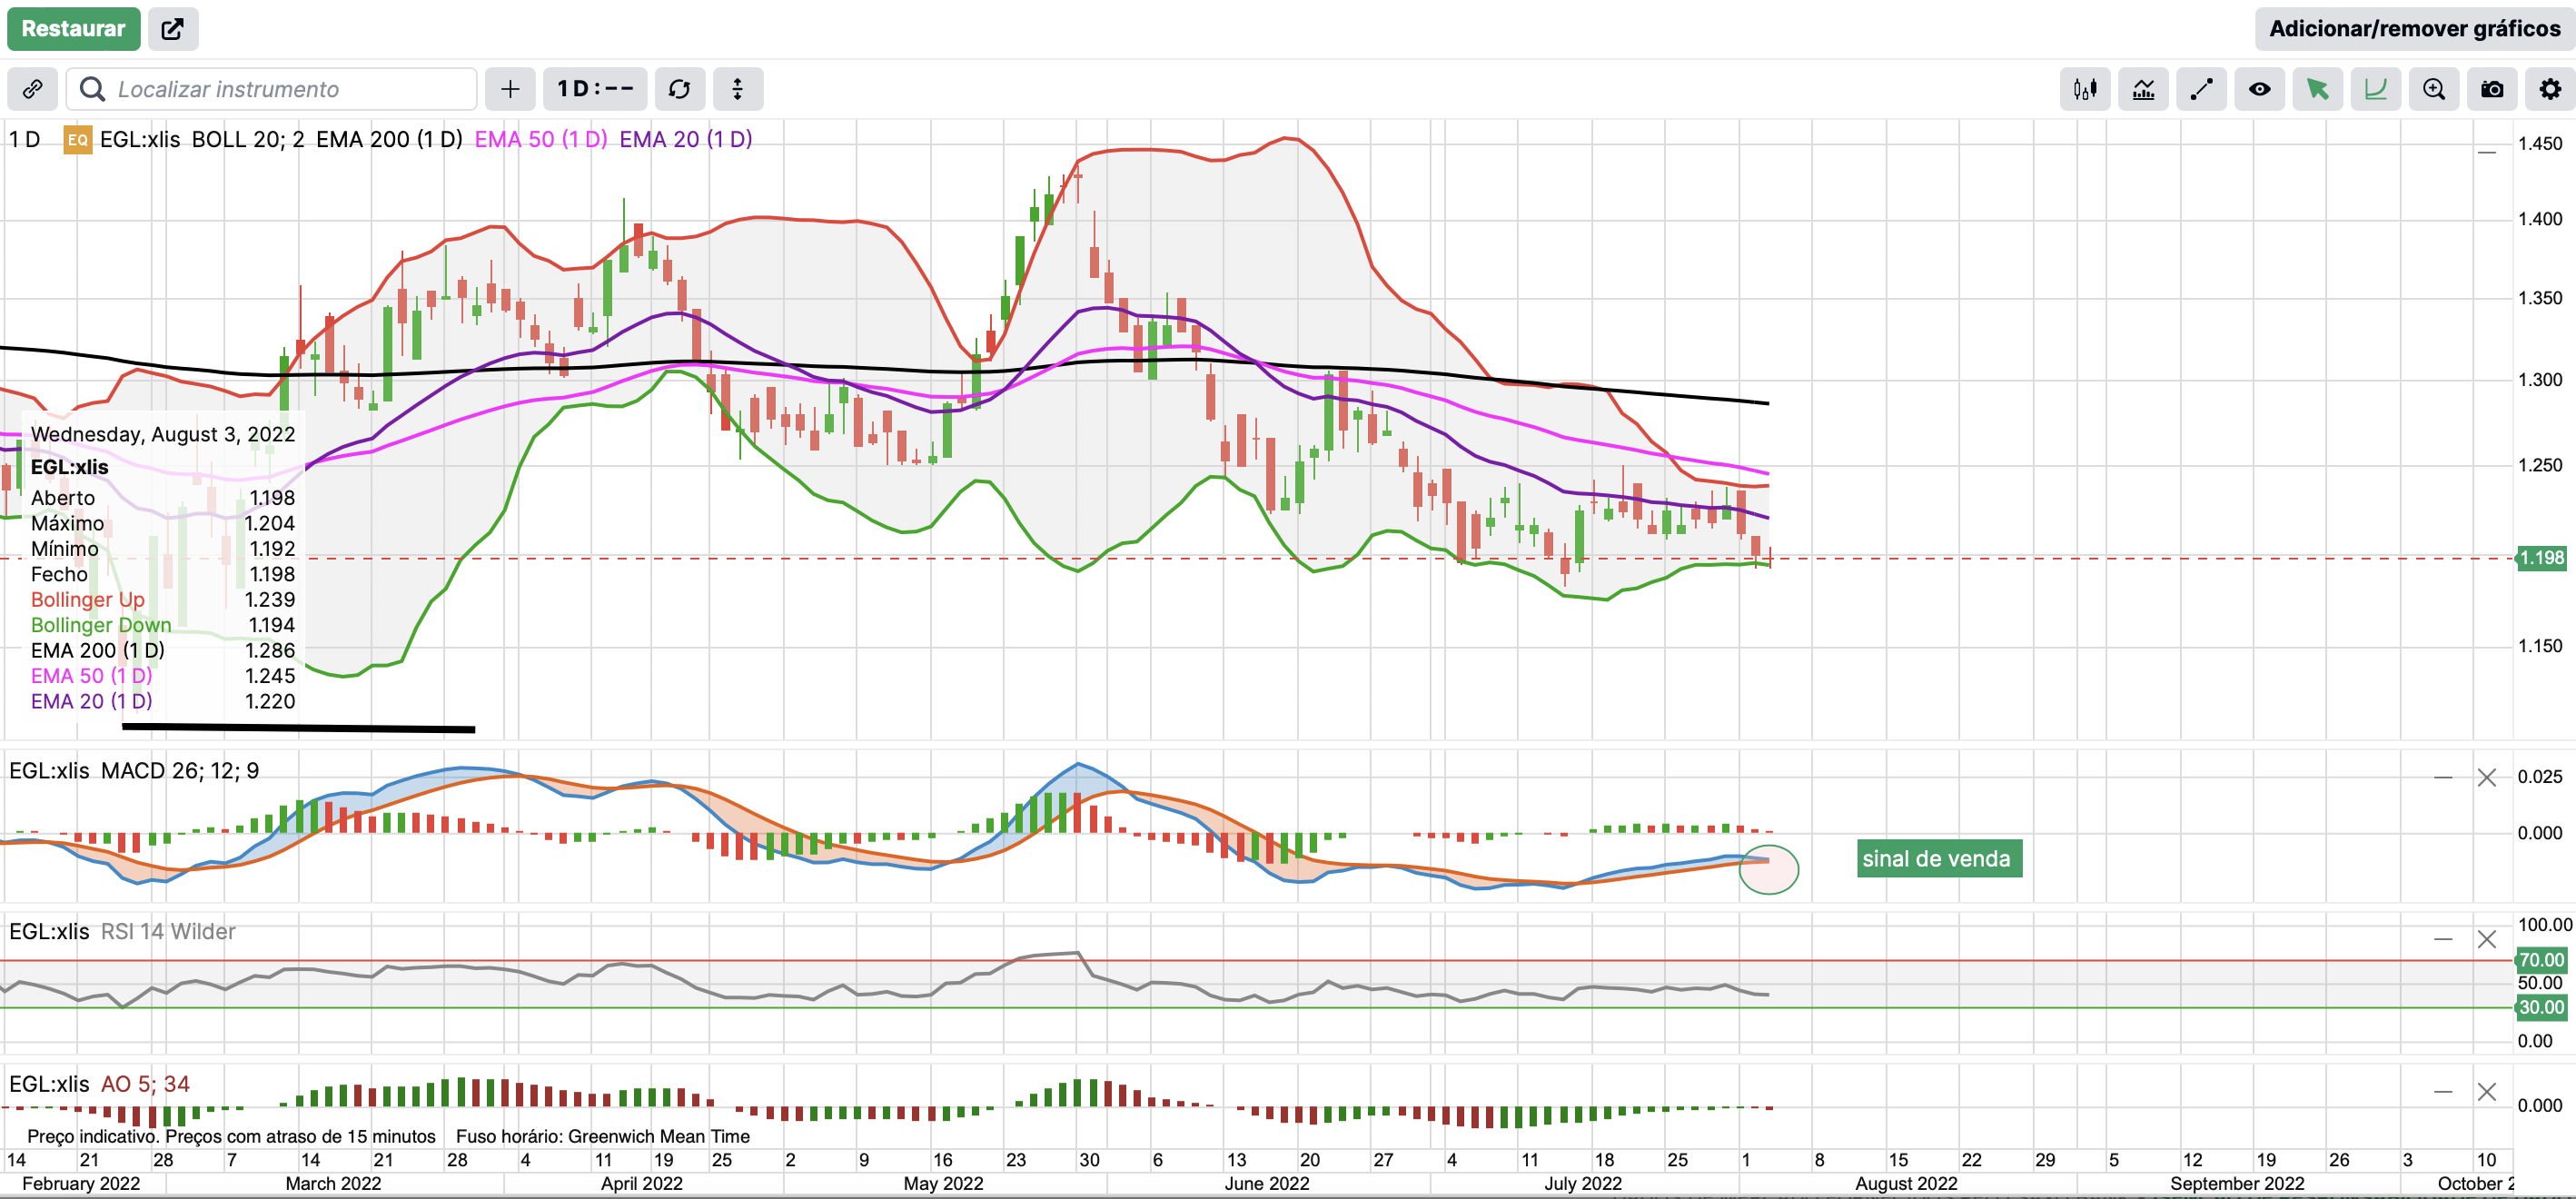Click the EMA 50 (1 D) legend label
Image resolution: width=2576 pixels, height=1199 pixels.
pyautogui.click(x=540, y=140)
